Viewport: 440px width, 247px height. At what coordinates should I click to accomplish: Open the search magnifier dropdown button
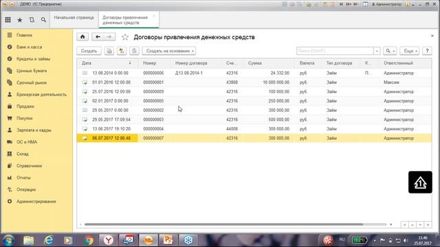pos(390,51)
